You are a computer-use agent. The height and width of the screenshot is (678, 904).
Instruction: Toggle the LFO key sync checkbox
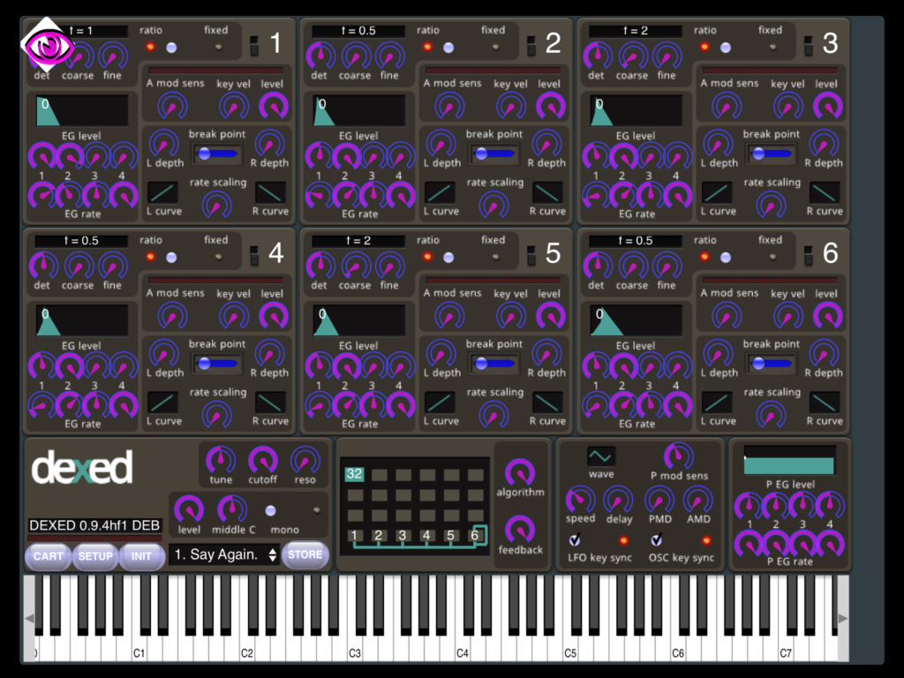[x=575, y=540]
